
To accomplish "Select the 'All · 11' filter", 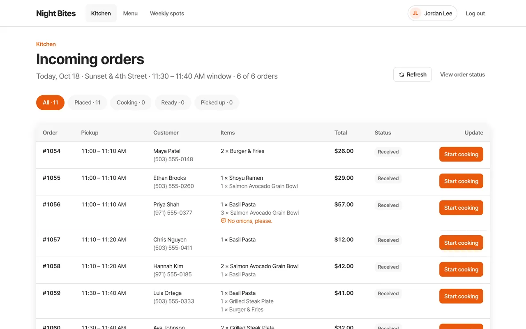I will pyautogui.click(x=50, y=102).
